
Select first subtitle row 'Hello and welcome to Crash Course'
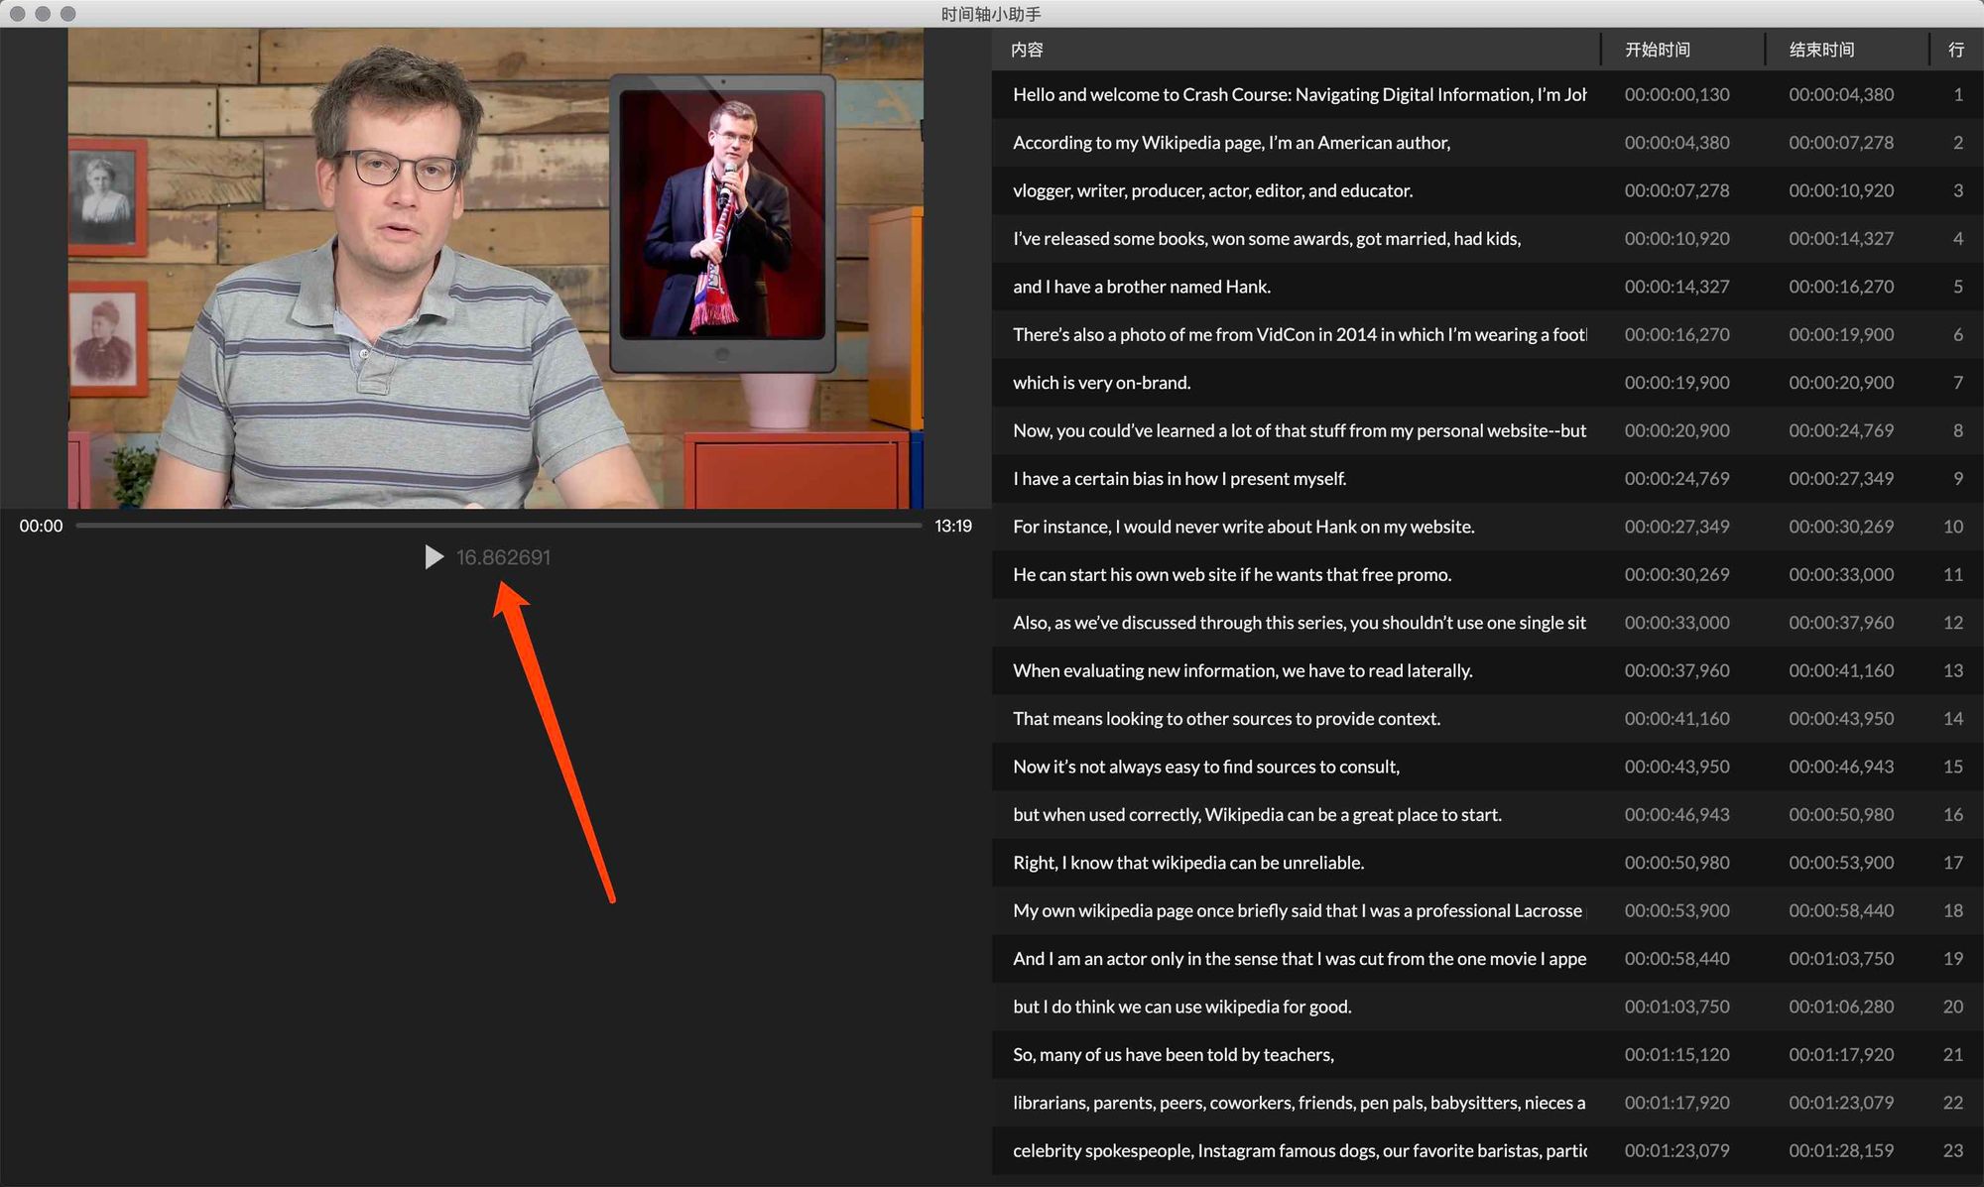click(x=1299, y=95)
